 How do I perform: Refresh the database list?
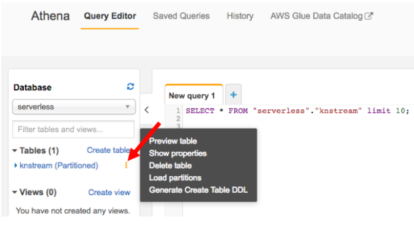130,87
